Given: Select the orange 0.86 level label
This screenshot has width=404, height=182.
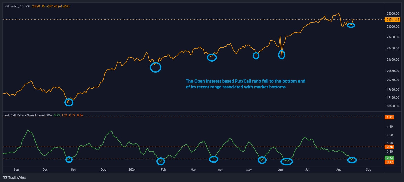Looking at the screenshot, I should click(x=390, y=147).
